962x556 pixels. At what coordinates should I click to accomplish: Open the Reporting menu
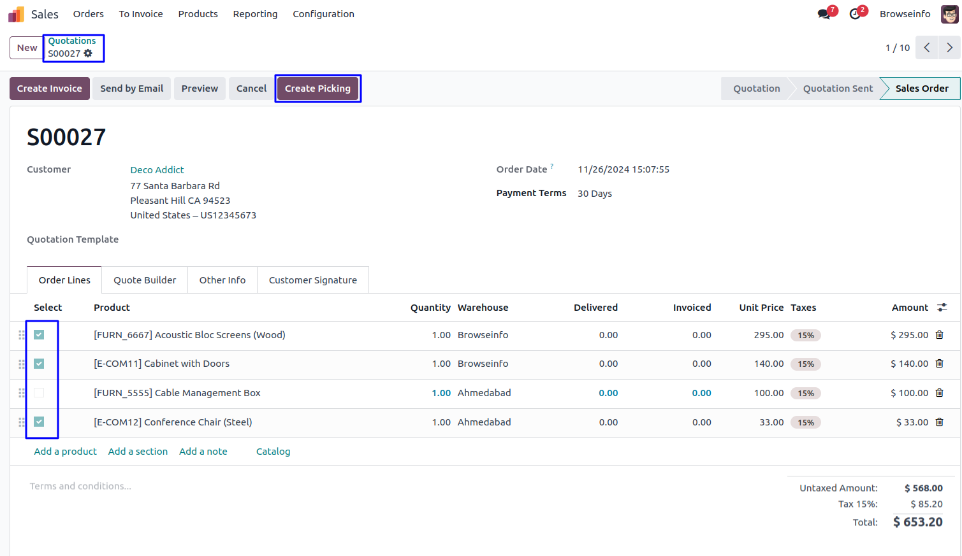255,14
